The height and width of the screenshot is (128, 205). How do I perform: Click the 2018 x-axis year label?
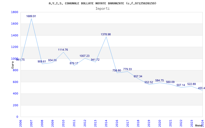tap(138, 123)
